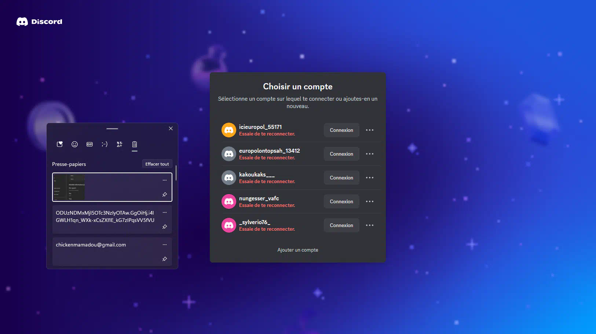
Task: Open more options for nungesser_vafc account
Action: (x=370, y=201)
